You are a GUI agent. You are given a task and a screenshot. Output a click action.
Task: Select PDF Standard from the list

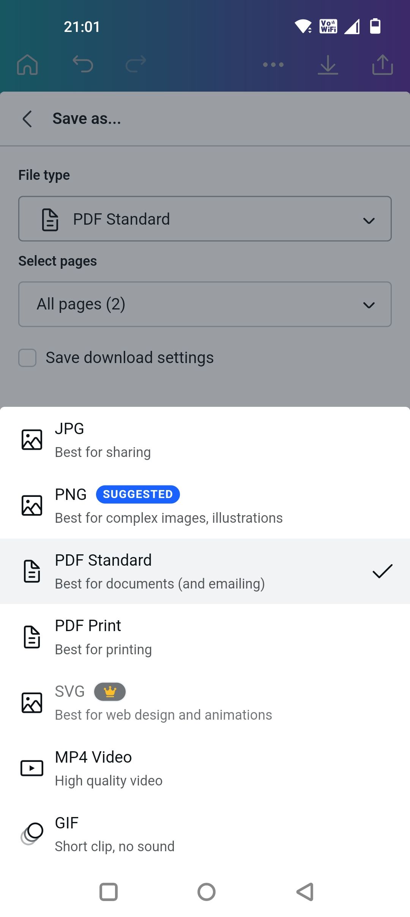click(x=205, y=571)
